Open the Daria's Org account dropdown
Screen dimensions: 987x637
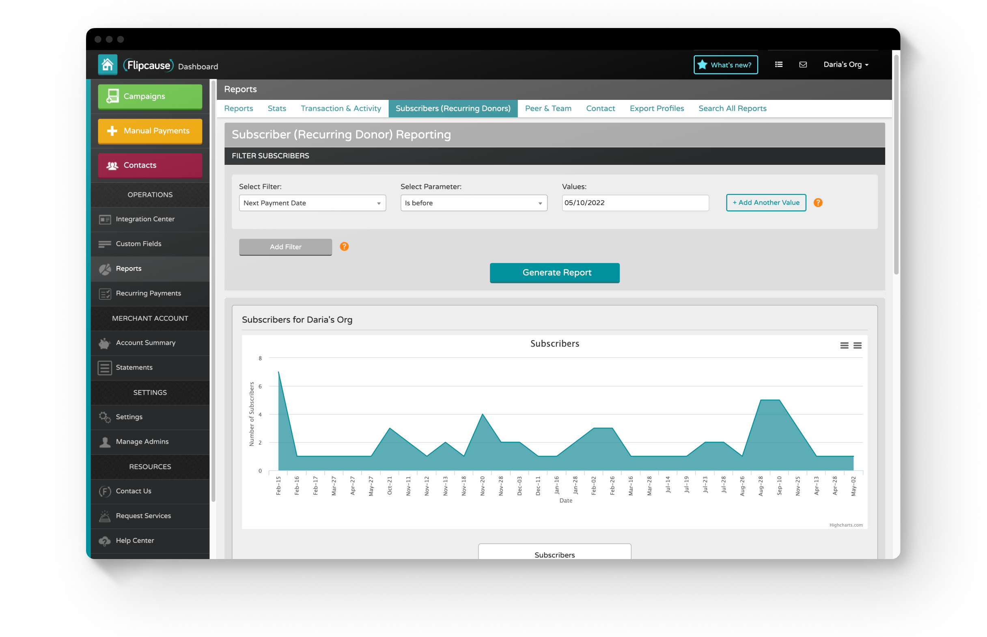point(846,65)
